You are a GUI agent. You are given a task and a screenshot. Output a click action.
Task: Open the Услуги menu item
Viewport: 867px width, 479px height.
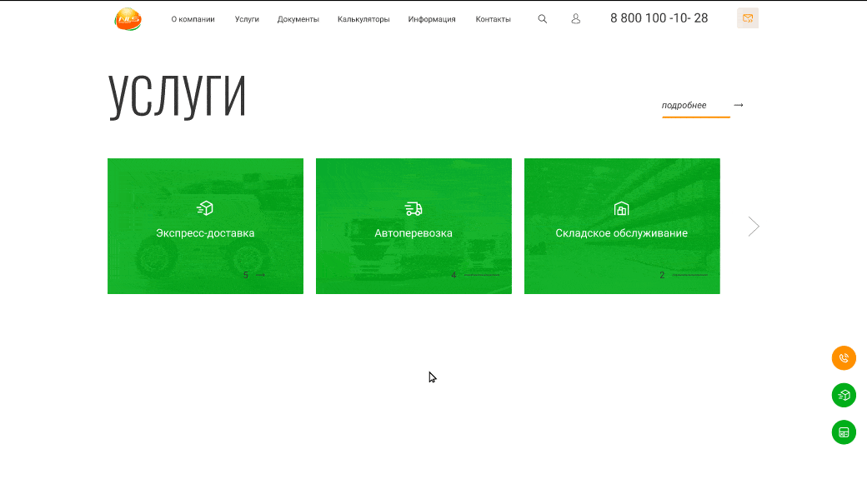tap(247, 19)
